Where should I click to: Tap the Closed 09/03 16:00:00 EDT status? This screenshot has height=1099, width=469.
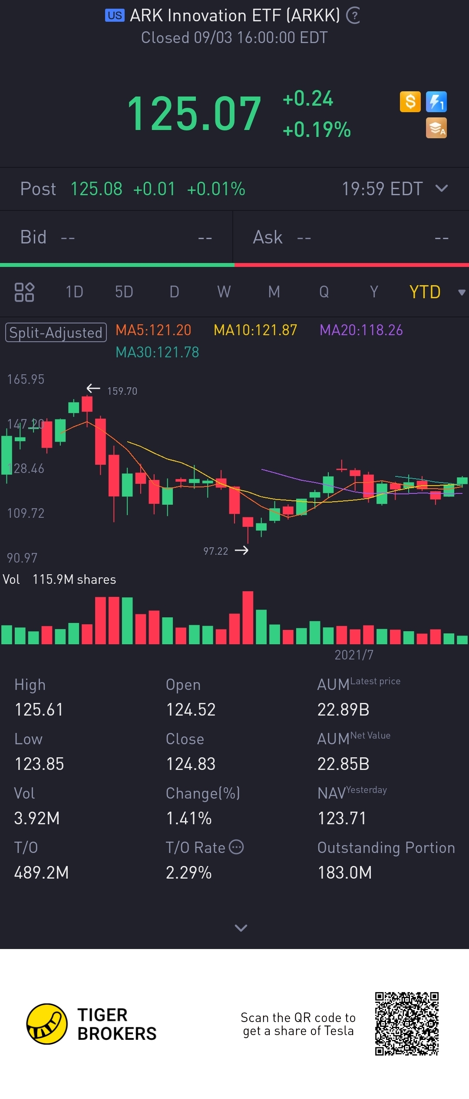234,38
